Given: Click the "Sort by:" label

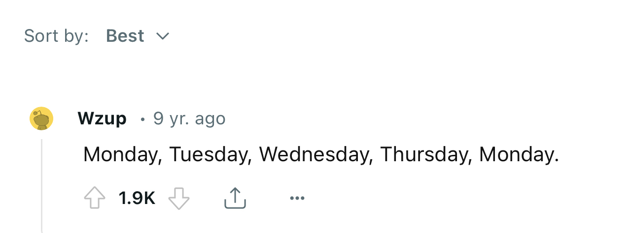Looking at the screenshot, I should 56,36.
